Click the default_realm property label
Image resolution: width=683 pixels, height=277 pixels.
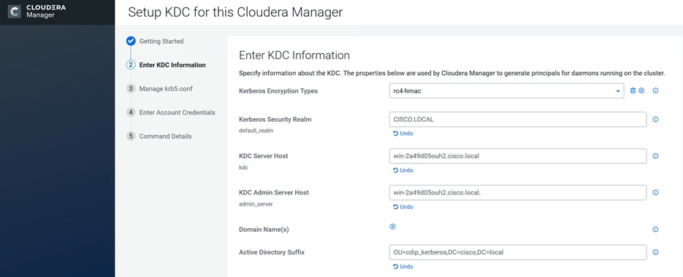(x=256, y=130)
